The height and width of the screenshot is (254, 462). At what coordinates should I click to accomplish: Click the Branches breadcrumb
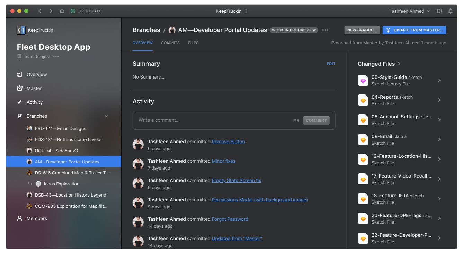(x=146, y=30)
